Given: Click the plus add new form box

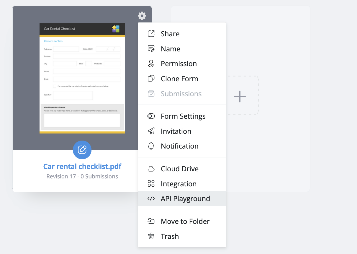Looking at the screenshot, I should 240,96.
